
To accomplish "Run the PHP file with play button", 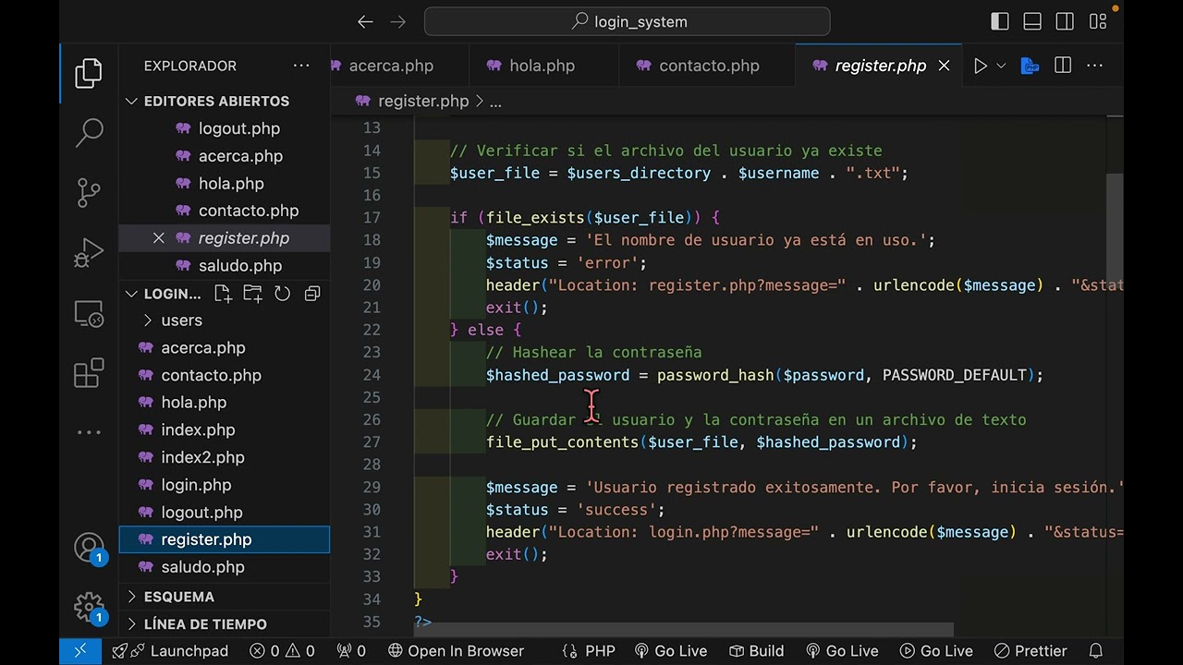I will click(980, 66).
